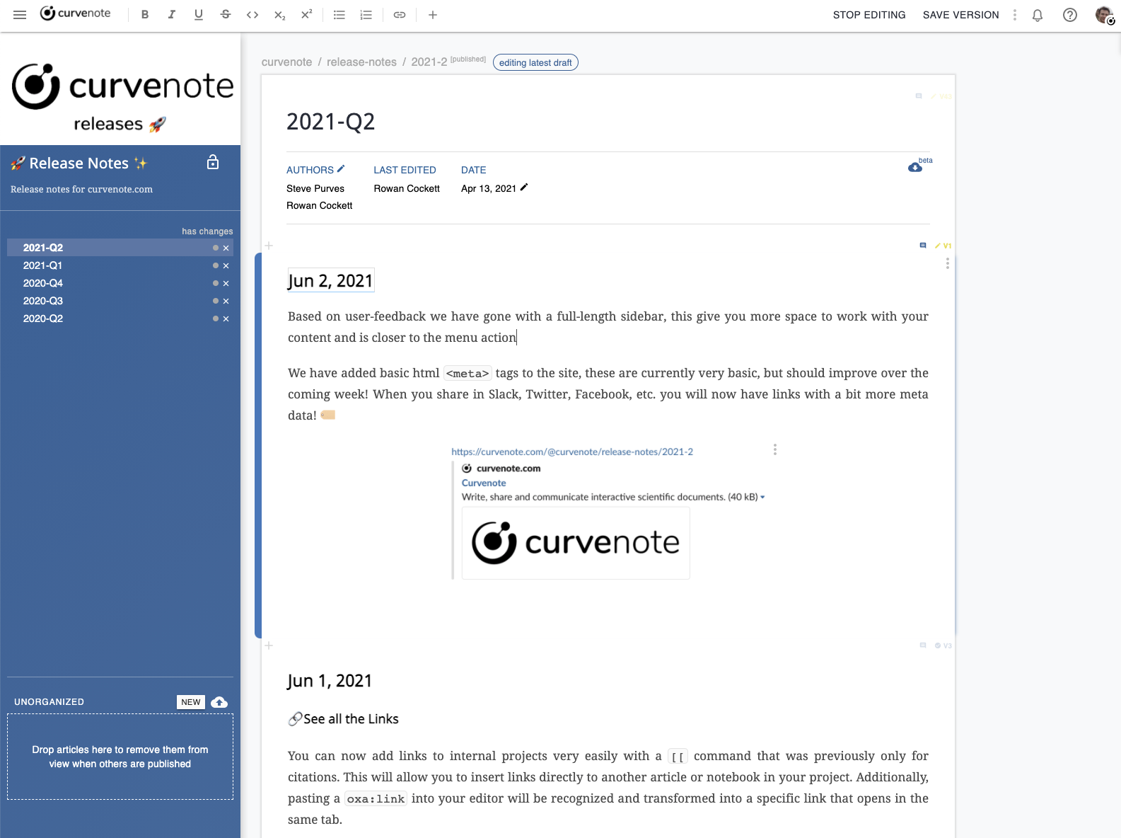Edit the date with the pencil icon

[x=524, y=188]
